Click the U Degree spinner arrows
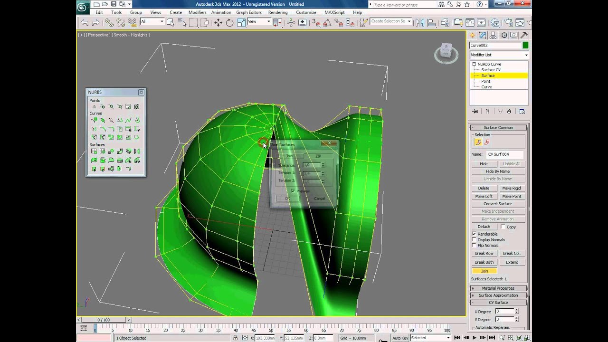 (x=516, y=312)
